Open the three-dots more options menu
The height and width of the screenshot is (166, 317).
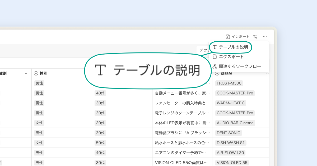click(x=265, y=37)
